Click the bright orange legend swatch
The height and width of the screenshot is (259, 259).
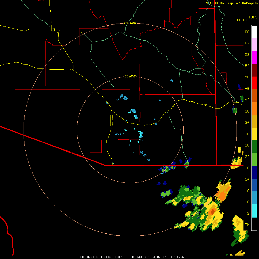254,109
